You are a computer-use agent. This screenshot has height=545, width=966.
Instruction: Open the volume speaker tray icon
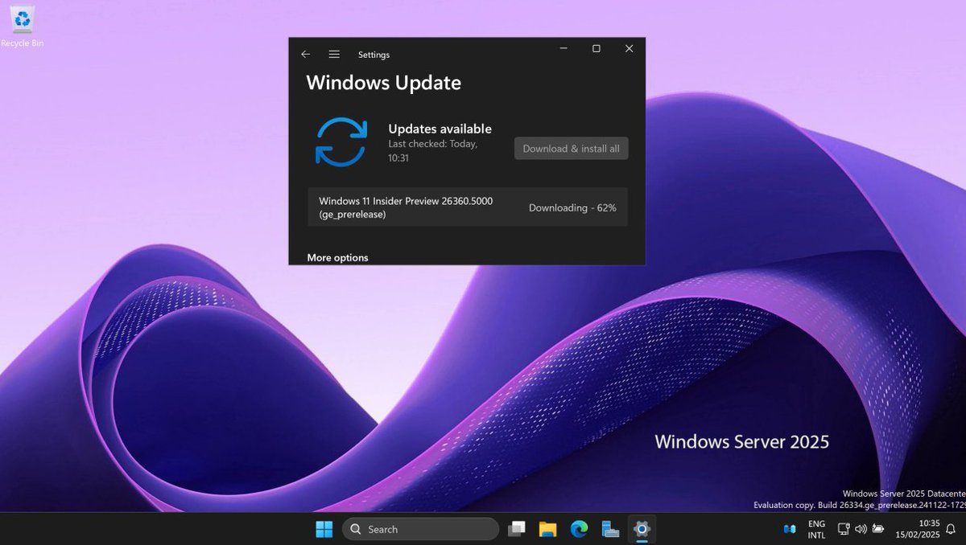[x=861, y=529]
